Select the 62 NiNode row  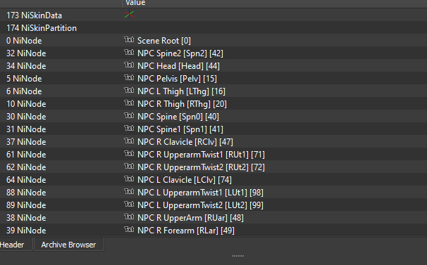213,167
